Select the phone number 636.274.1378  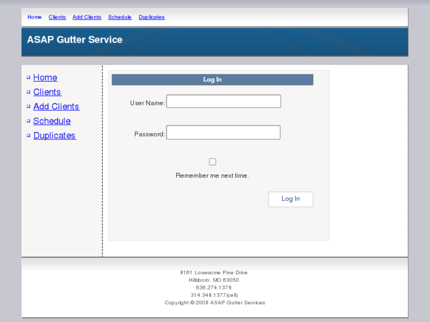214,288
